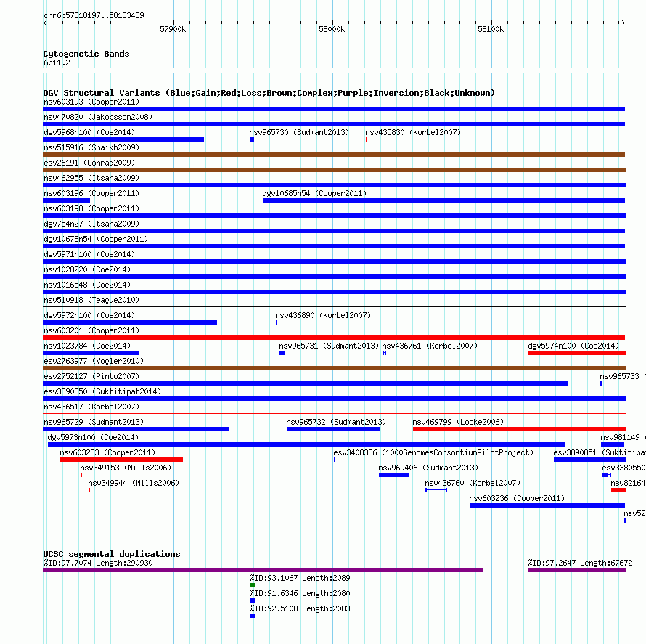Viewport: 646px width, 644px height.
Task: Select the %ID:92.5108|Length:2083 label
Action: pos(300,608)
